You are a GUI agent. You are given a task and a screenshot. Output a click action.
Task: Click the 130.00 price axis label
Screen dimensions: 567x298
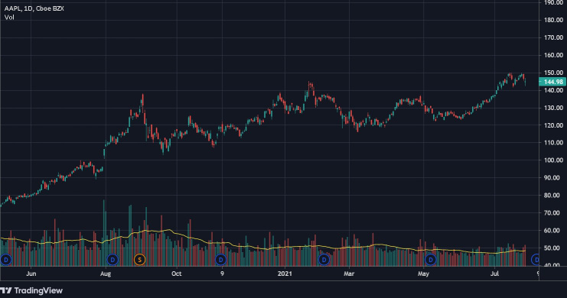[x=554, y=108]
